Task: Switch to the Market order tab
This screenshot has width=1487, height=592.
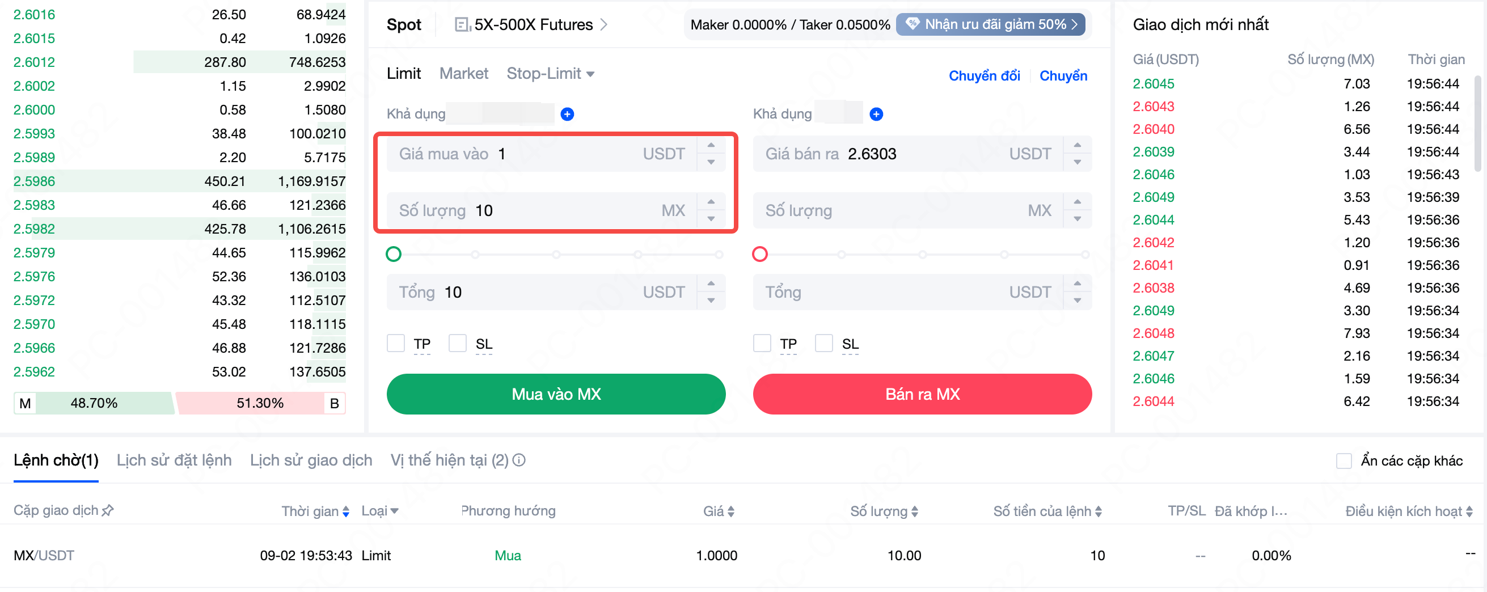Action: pos(463,73)
